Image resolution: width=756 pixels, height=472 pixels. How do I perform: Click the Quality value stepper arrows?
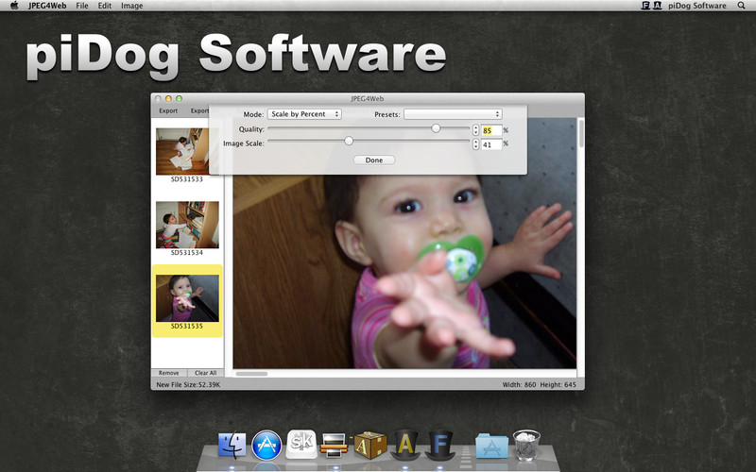tap(474, 129)
